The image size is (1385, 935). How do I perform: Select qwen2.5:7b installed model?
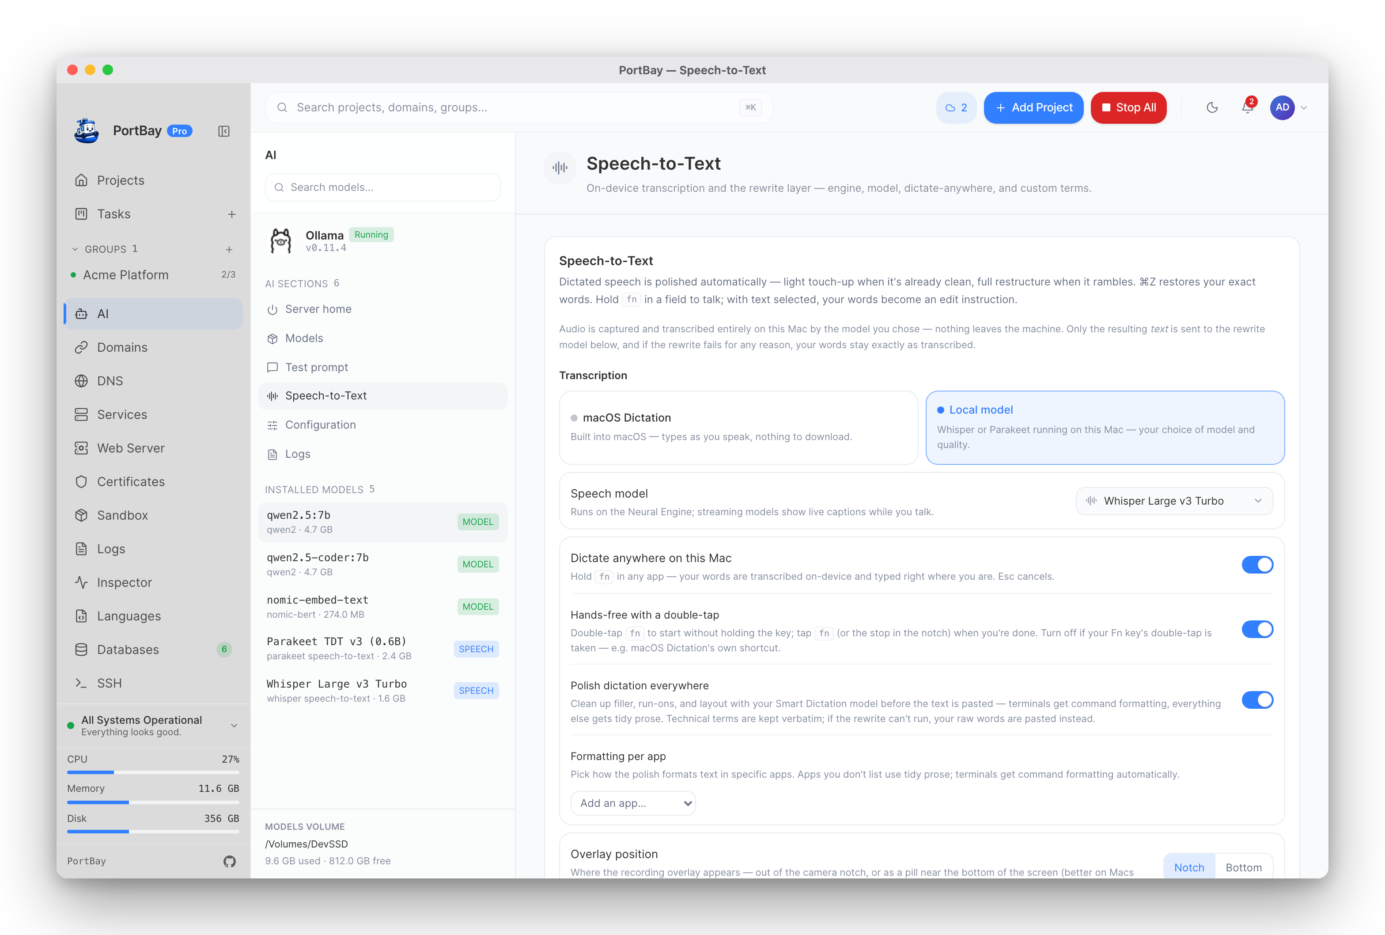(382, 522)
